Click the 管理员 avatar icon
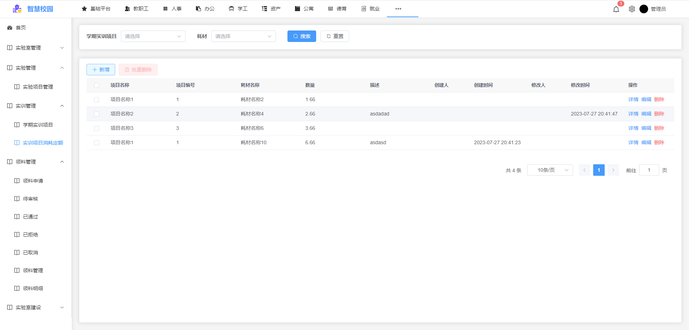This screenshot has height=330, width=689. point(644,9)
